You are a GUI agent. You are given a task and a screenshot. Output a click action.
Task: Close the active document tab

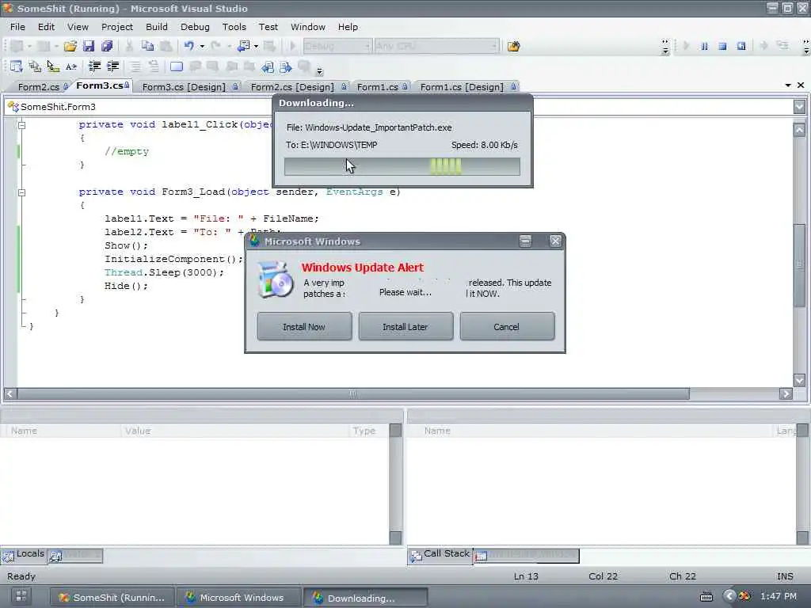(x=801, y=85)
